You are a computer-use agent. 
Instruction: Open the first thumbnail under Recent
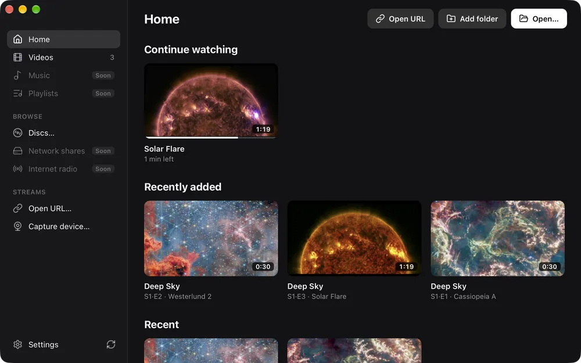click(x=211, y=350)
